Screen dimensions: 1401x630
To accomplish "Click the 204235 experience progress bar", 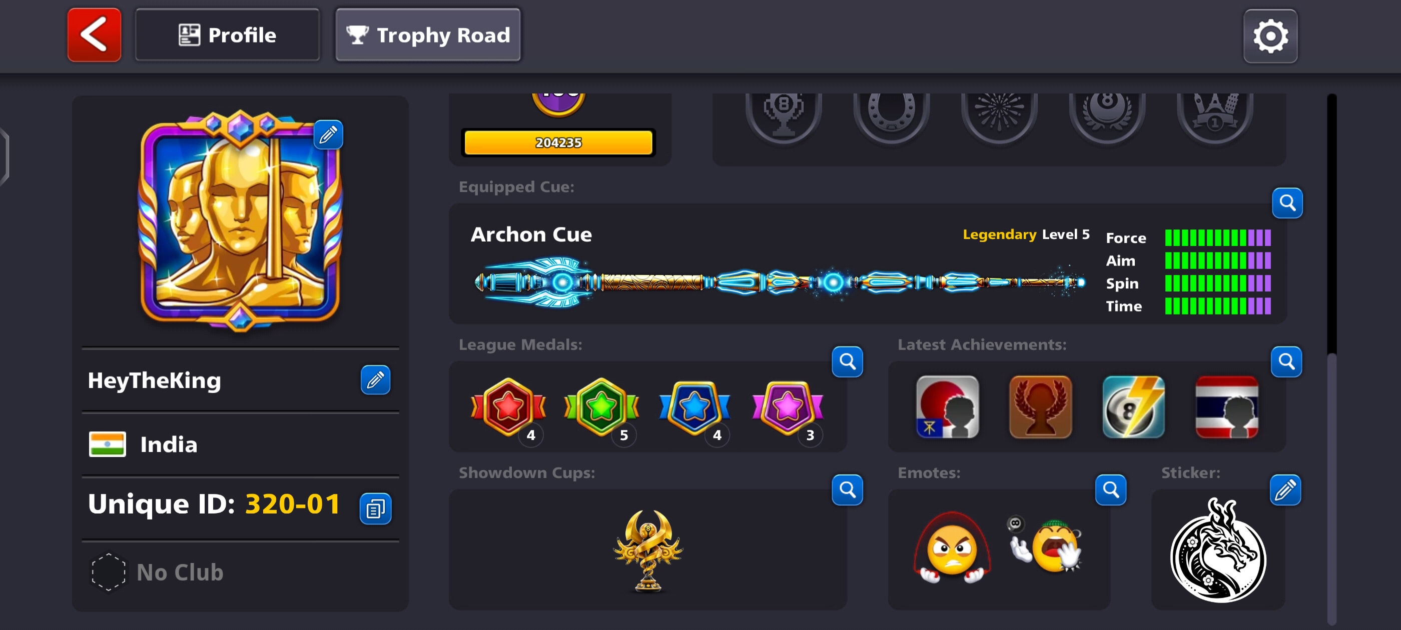I will [x=558, y=142].
